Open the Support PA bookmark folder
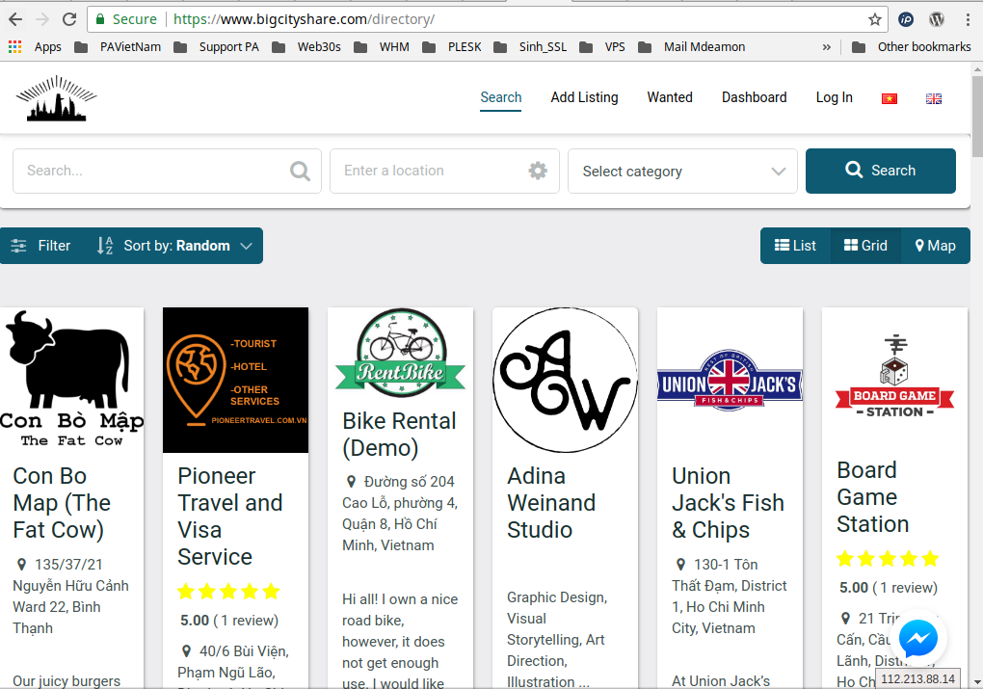This screenshot has height=689, width=983. (x=216, y=47)
